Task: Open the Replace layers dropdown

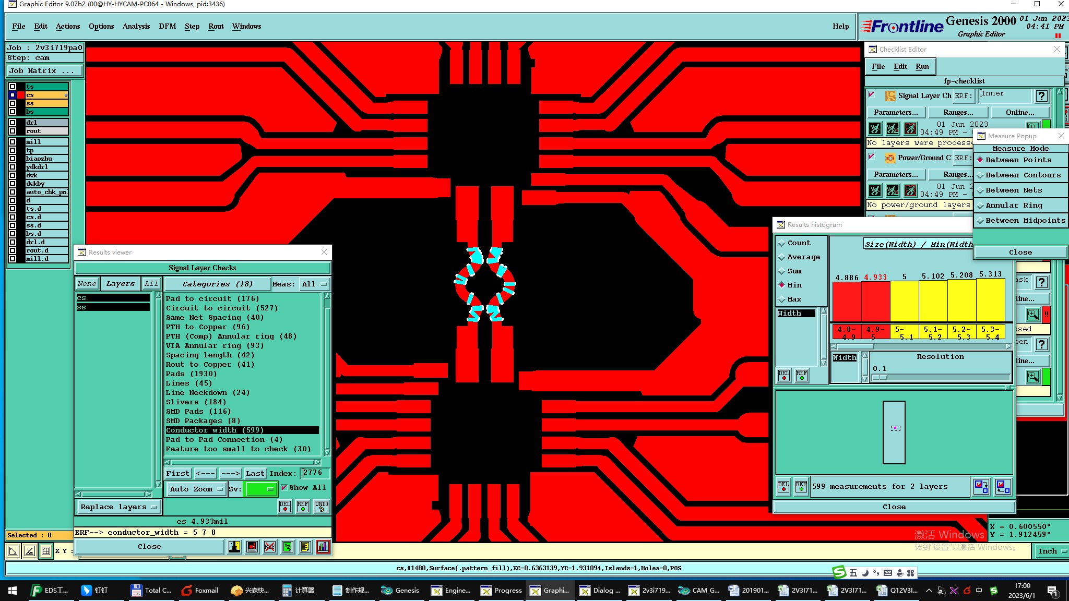Action: [118, 507]
